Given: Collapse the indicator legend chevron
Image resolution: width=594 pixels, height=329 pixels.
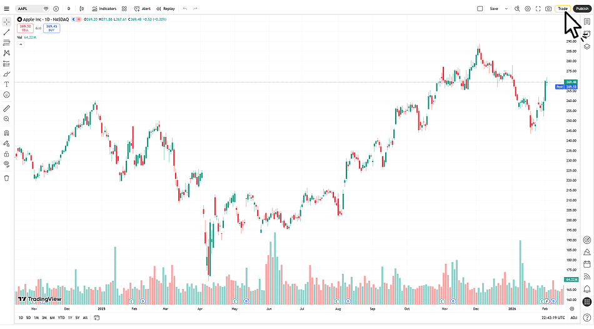Looking at the screenshot, I should point(19,45).
